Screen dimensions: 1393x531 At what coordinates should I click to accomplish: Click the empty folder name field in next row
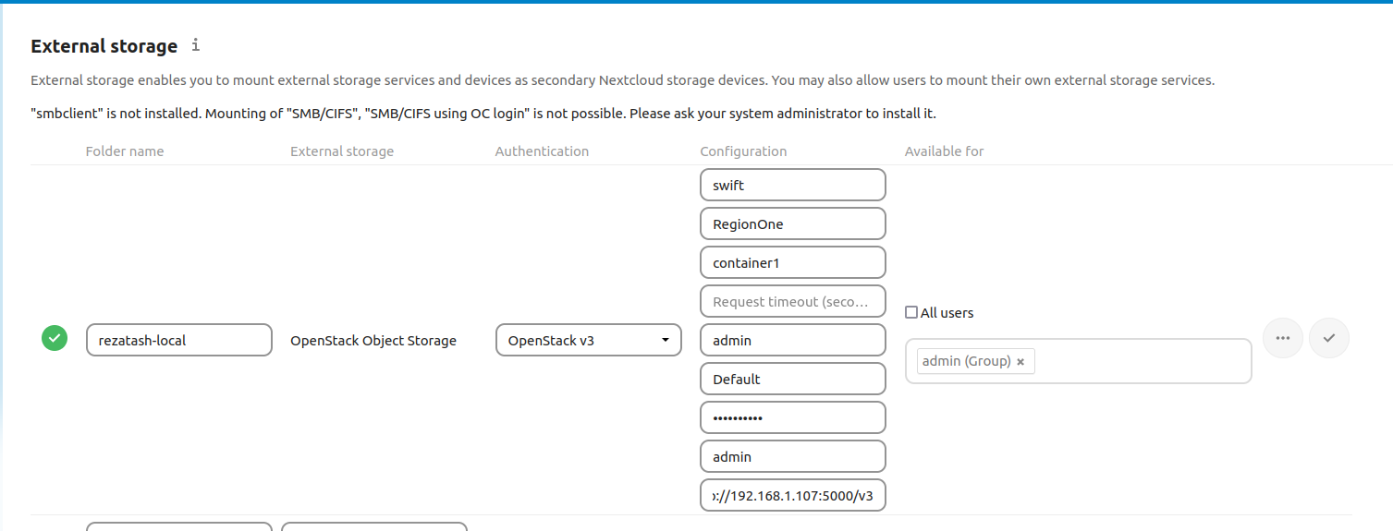click(178, 526)
